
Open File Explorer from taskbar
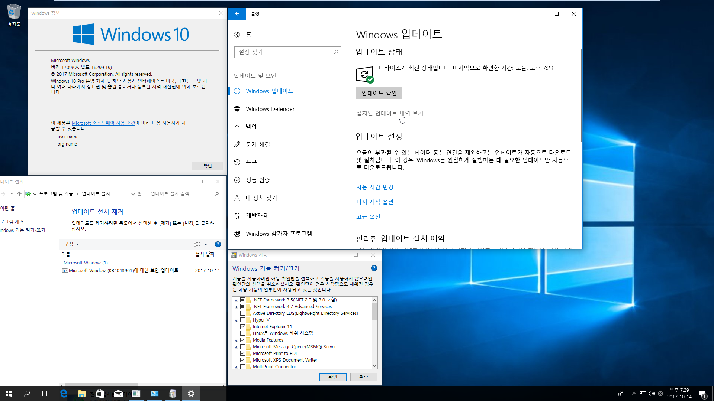(82, 394)
